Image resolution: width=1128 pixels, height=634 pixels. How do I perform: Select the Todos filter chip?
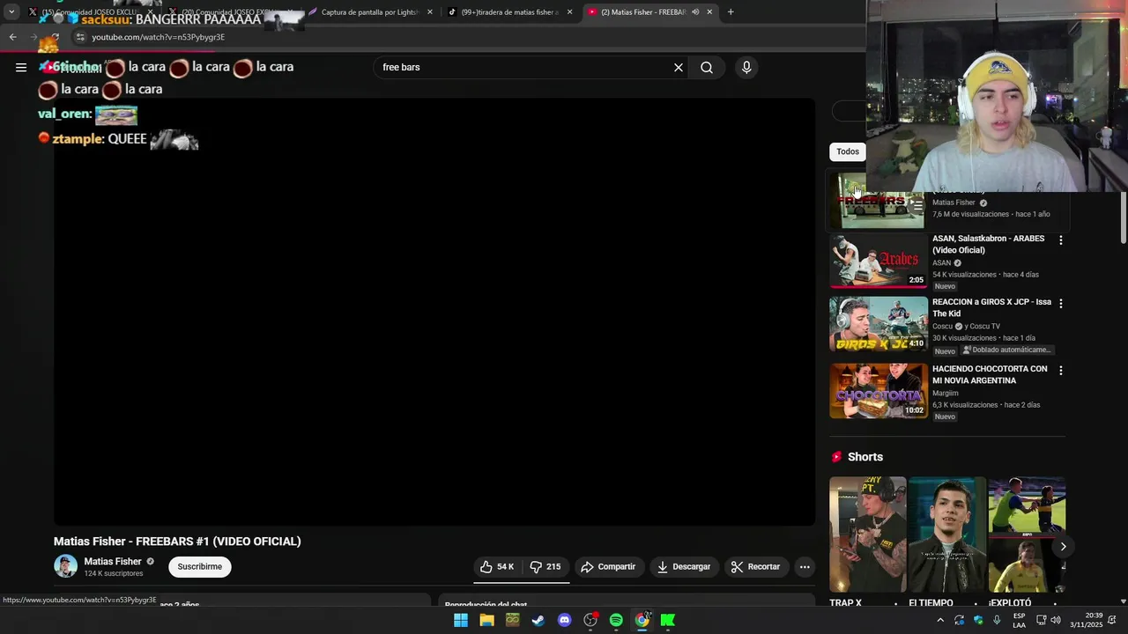tap(848, 151)
